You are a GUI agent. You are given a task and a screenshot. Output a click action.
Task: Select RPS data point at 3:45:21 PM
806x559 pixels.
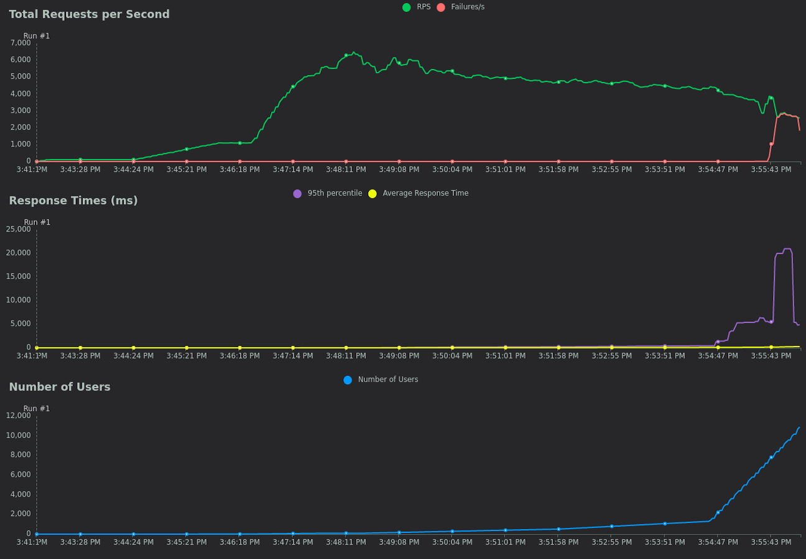[187, 149]
